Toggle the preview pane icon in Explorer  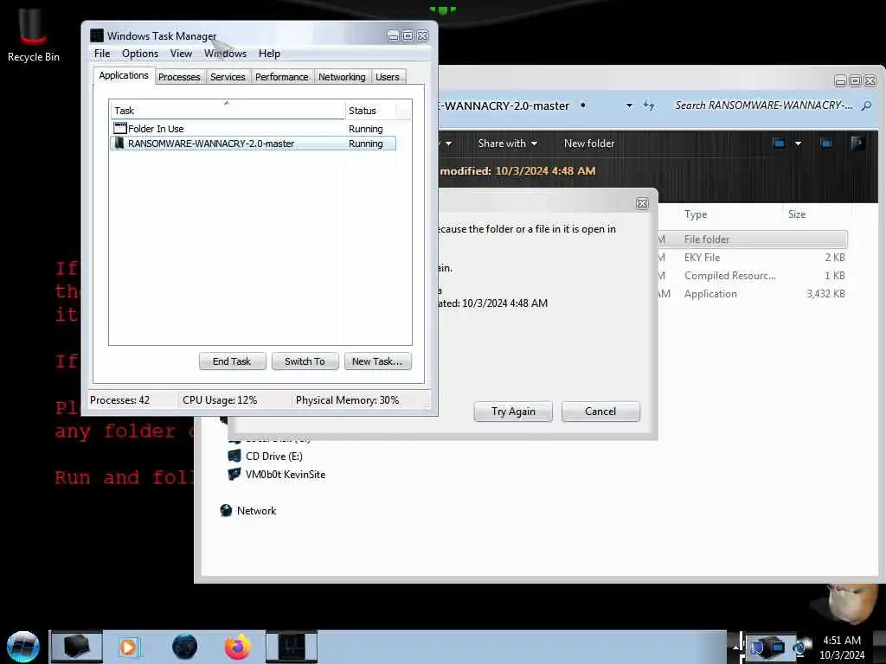pos(826,144)
